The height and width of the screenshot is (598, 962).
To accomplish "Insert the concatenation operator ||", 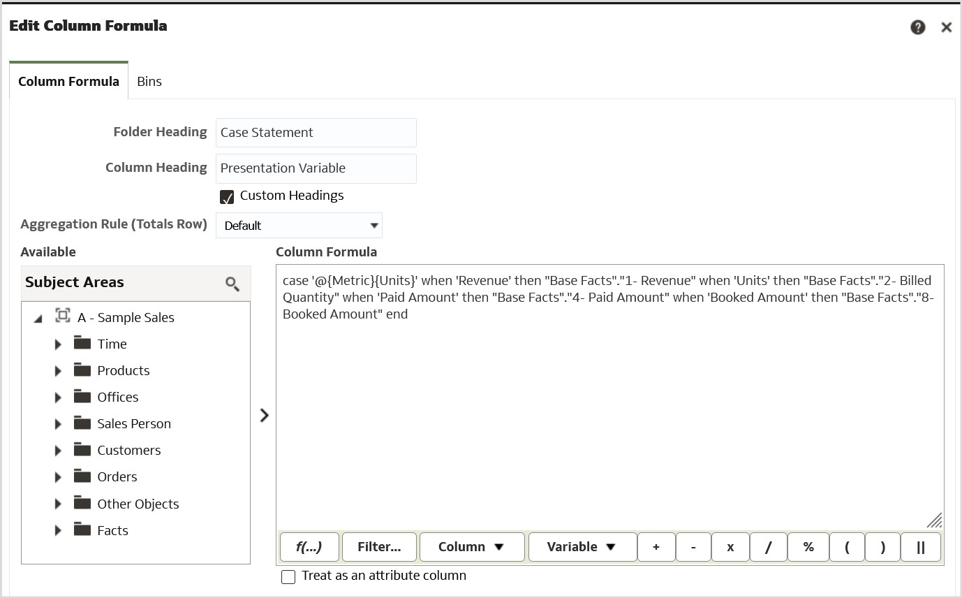I will coord(921,547).
